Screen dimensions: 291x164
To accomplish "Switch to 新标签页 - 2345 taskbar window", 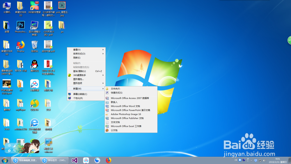I will [55, 160].
